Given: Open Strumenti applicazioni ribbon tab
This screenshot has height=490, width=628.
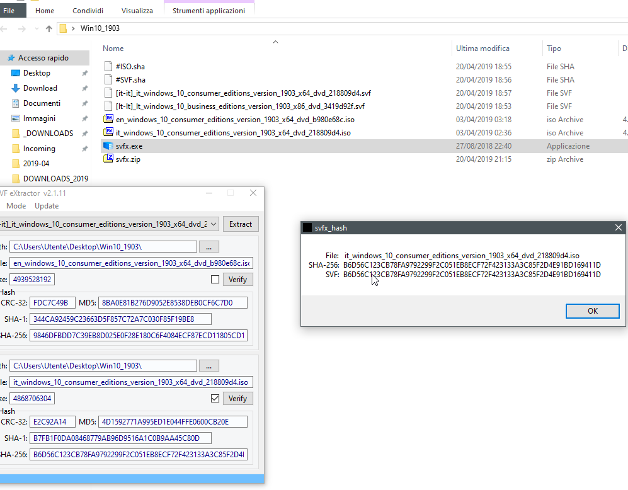Looking at the screenshot, I should [208, 11].
